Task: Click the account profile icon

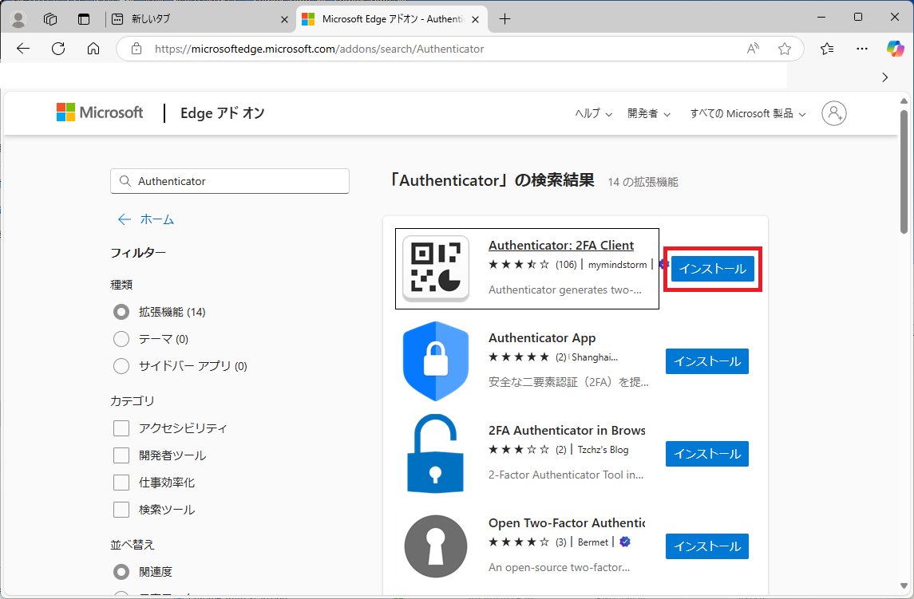Action: point(833,113)
